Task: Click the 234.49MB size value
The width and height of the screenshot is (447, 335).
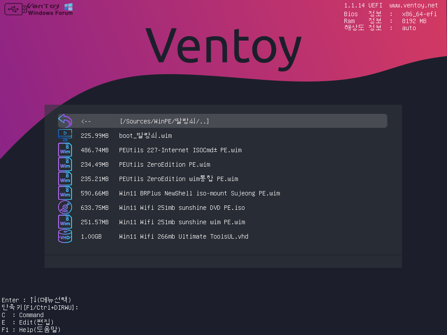Action: pyautogui.click(x=95, y=164)
